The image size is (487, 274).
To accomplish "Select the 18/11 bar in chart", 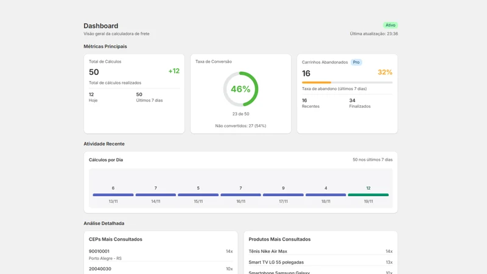I will click(x=326, y=195).
